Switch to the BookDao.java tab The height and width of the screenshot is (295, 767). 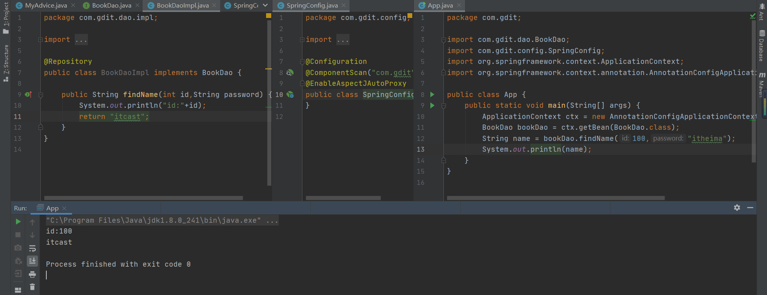111,6
